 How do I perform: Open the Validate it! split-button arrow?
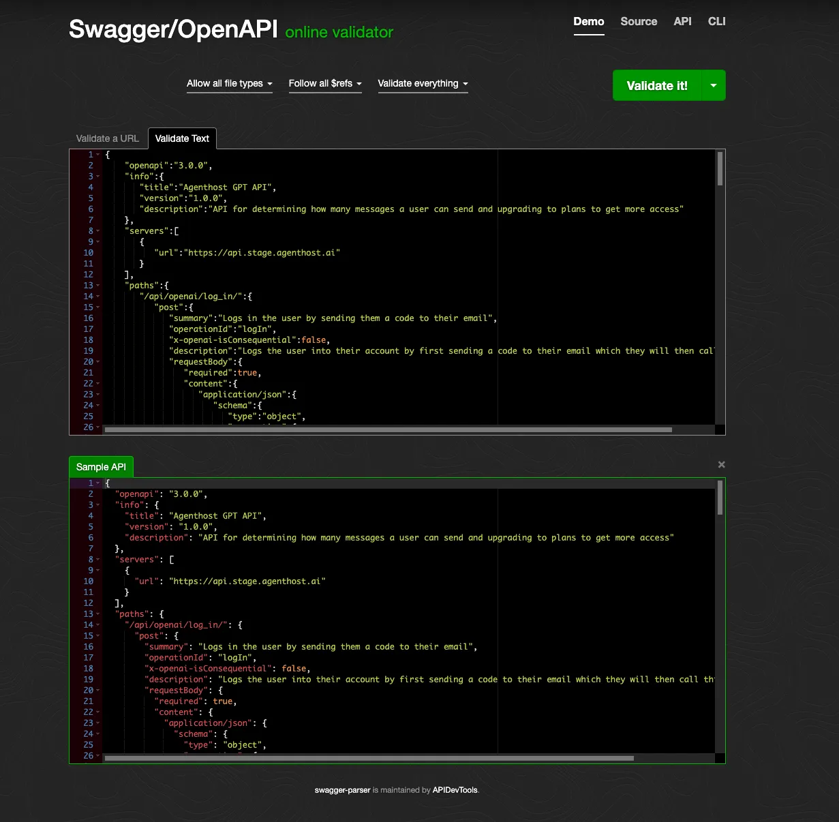coord(714,85)
